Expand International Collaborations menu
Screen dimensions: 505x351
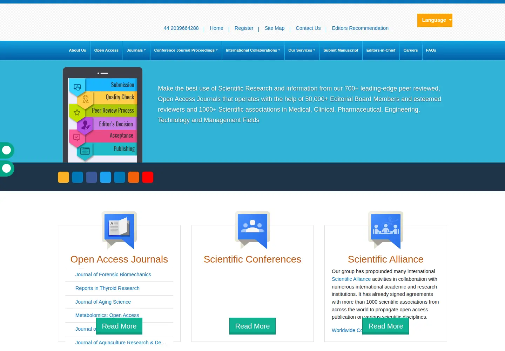coord(253,50)
